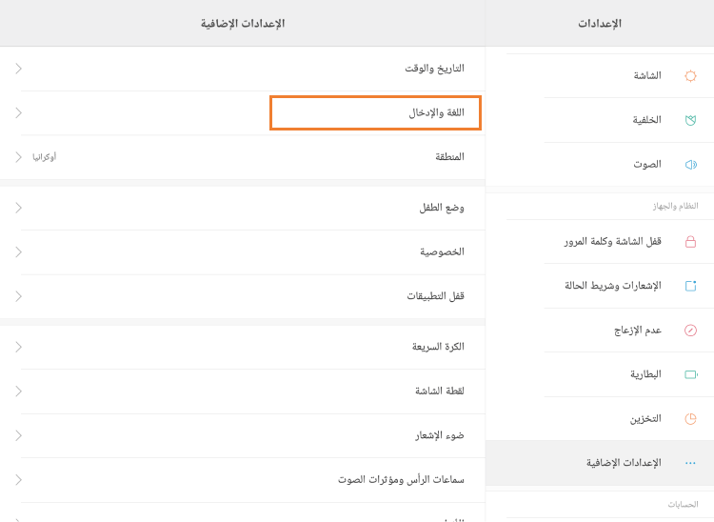Click the lock icon for قفل الشاشة وكلمة المرور
This screenshot has height=522, width=714.
[690, 241]
